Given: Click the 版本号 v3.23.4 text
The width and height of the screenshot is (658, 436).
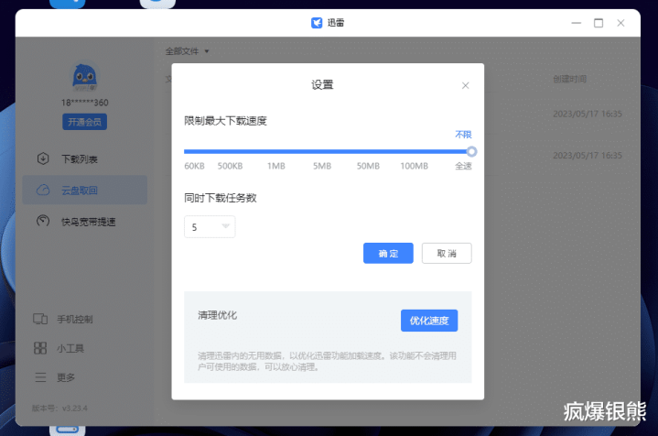Looking at the screenshot, I should pos(59,408).
